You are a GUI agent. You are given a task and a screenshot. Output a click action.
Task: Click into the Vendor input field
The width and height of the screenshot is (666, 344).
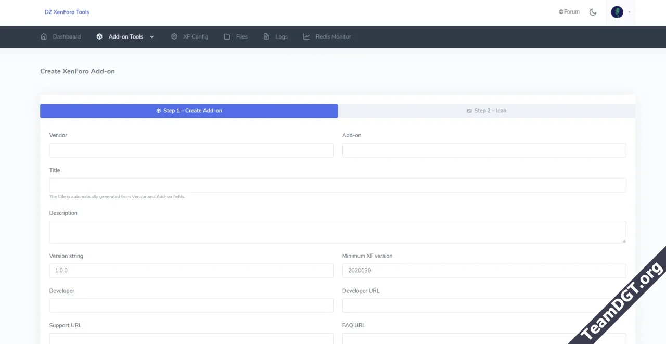191,150
